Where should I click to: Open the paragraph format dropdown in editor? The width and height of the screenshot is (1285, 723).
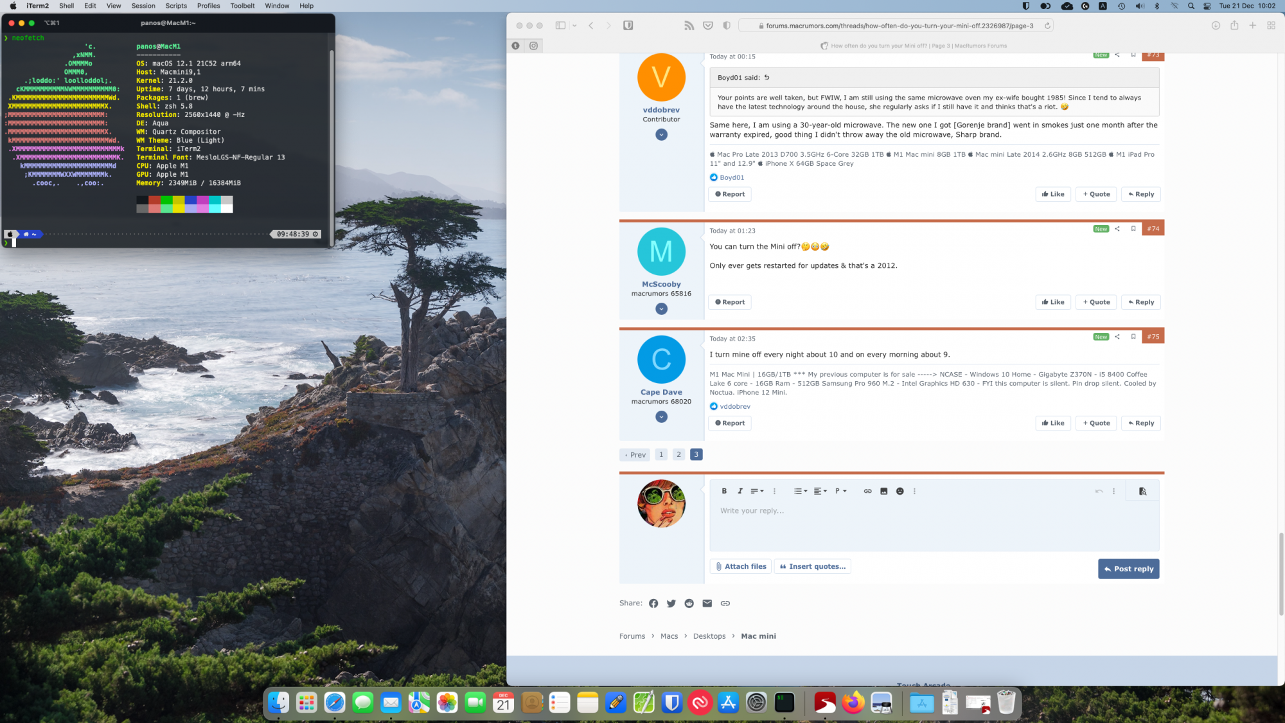[840, 491]
